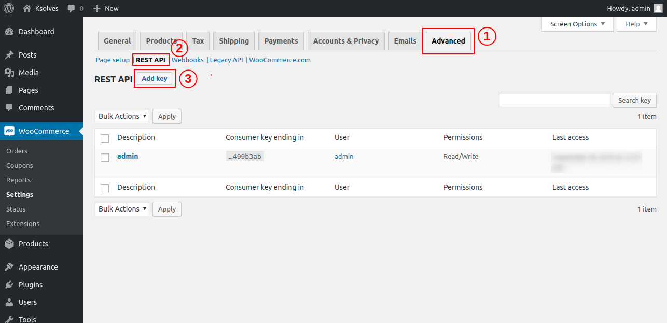Viewport: 667px width, 323px height.
Task: Click the Media icon in sidebar
Action: tap(9, 73)
